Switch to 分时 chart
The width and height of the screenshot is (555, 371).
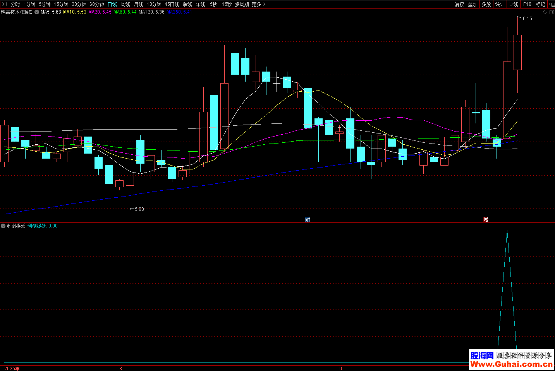point(15,4)
